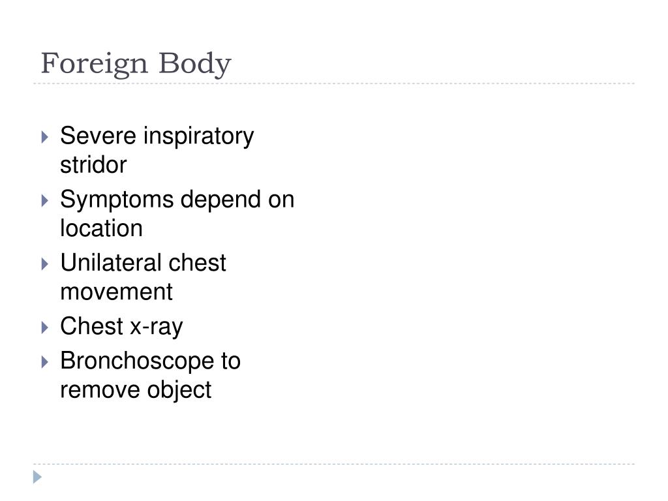Select the Severe inspiratory text line
Image resolution: width=668 pixels, height=501 pixels.
pos(157,137)
